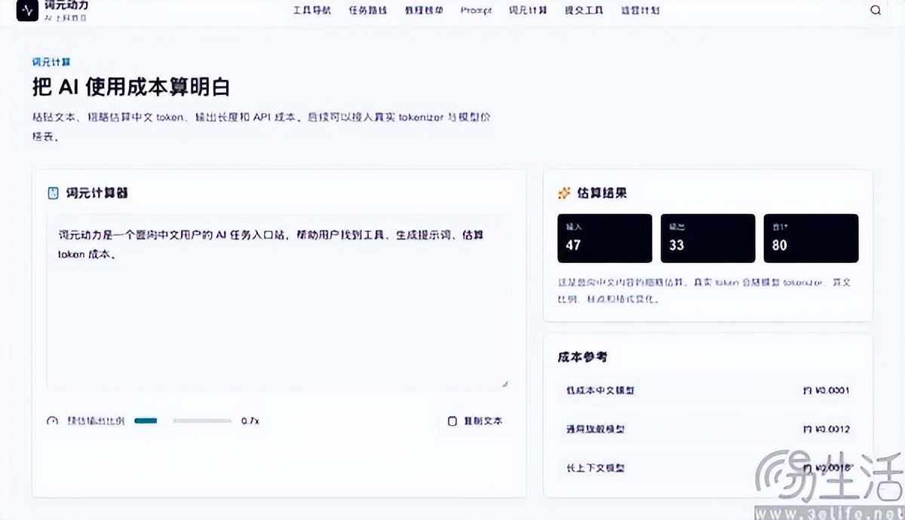Image resolution: width=905 pixels, height=520 pixels.
Task: Open the search magnifier icon
Action: tap(875, 11)
